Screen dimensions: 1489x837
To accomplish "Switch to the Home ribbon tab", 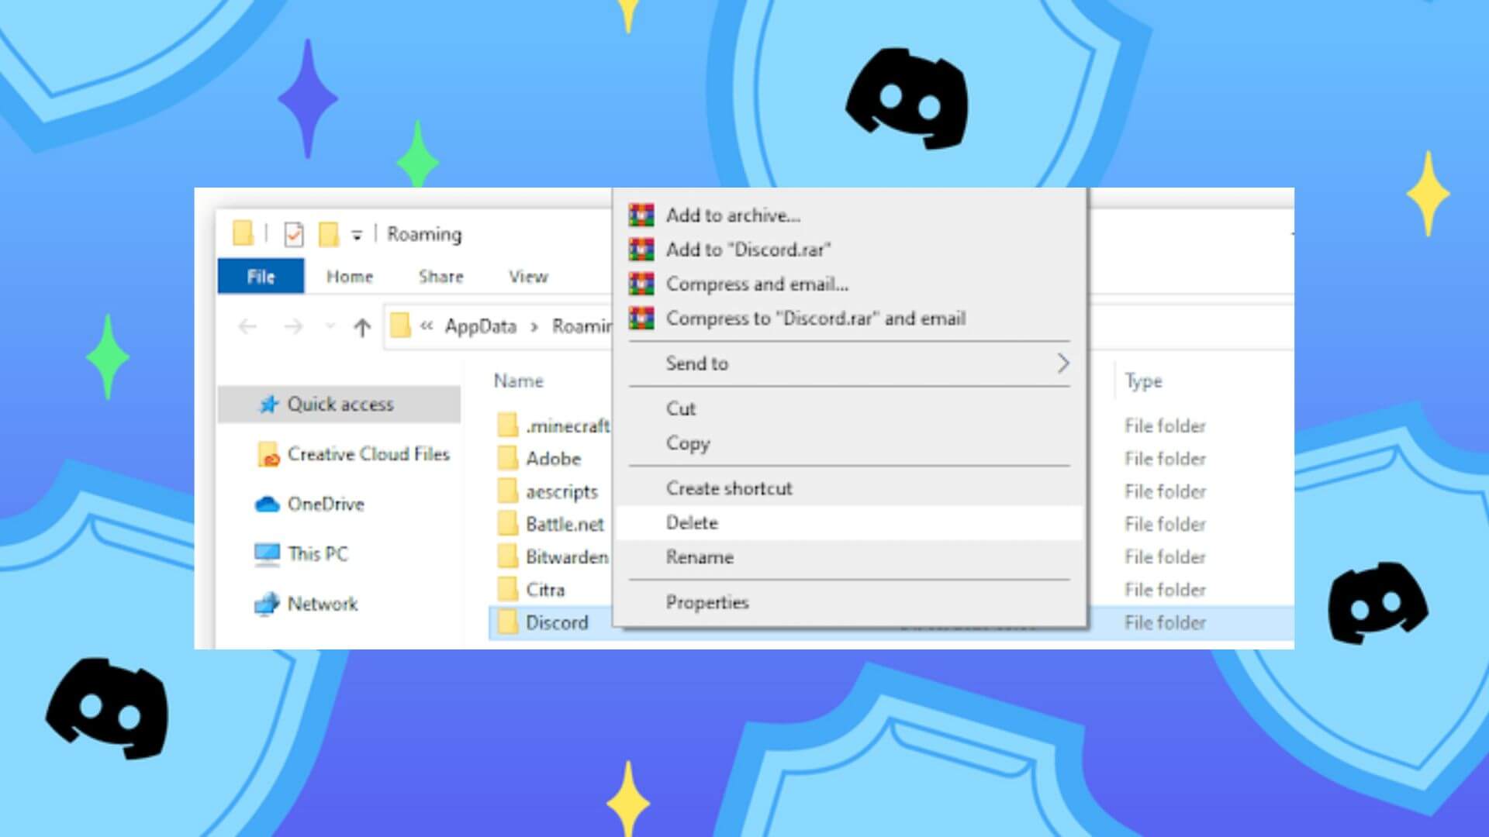I will 350,277.
